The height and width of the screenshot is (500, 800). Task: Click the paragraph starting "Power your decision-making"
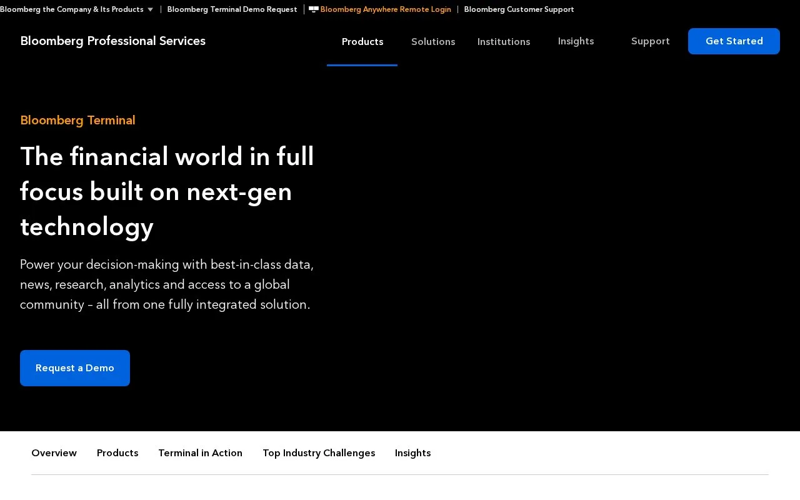tap(167, 284)
